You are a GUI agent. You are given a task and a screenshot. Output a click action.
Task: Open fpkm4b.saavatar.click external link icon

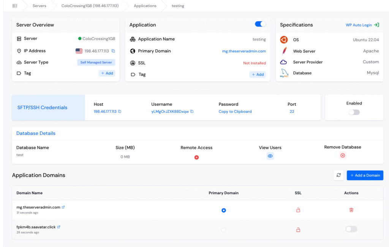[59, 227]
